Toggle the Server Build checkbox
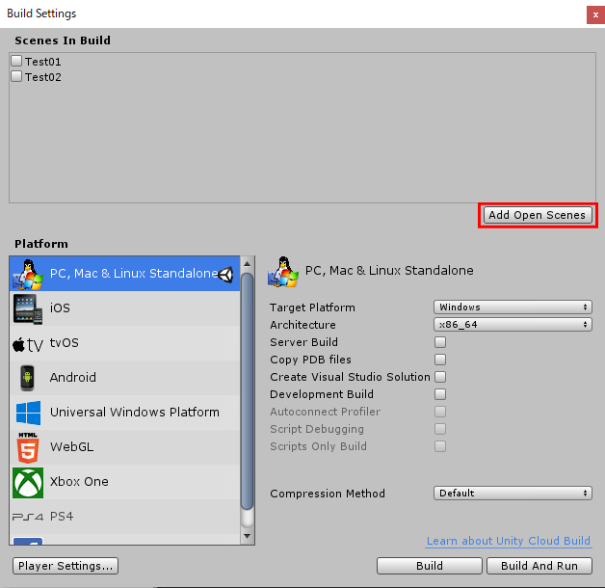 point(440,342)
